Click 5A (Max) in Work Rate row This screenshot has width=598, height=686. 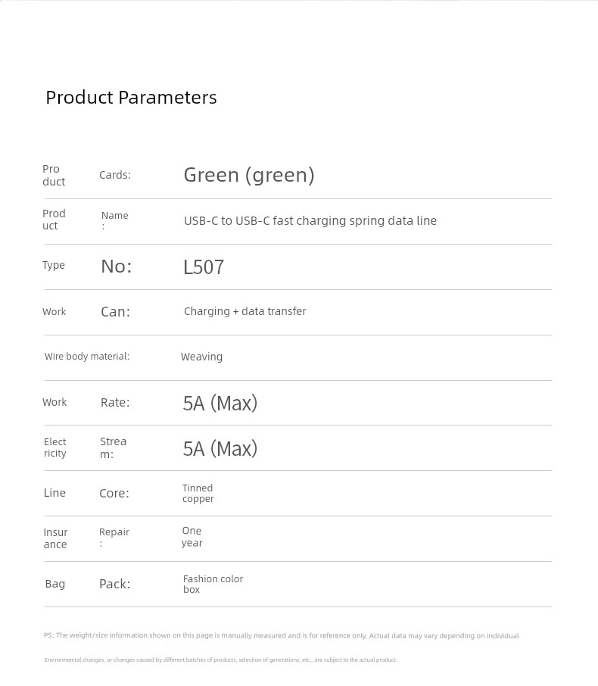pyautogui.click(x=220, y=403)
